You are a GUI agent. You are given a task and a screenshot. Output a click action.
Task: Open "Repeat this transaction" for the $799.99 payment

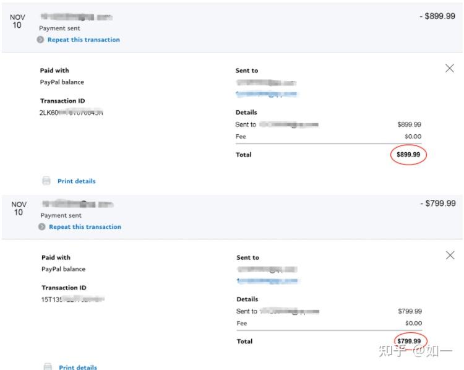coord(85,227)
